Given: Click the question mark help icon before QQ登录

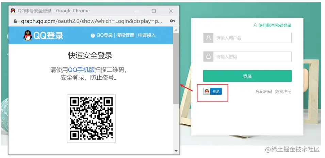Looking at the screenshot, I should coord(93,36).
